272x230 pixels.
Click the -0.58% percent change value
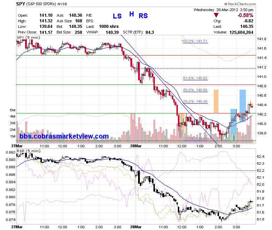click(245, 15)
